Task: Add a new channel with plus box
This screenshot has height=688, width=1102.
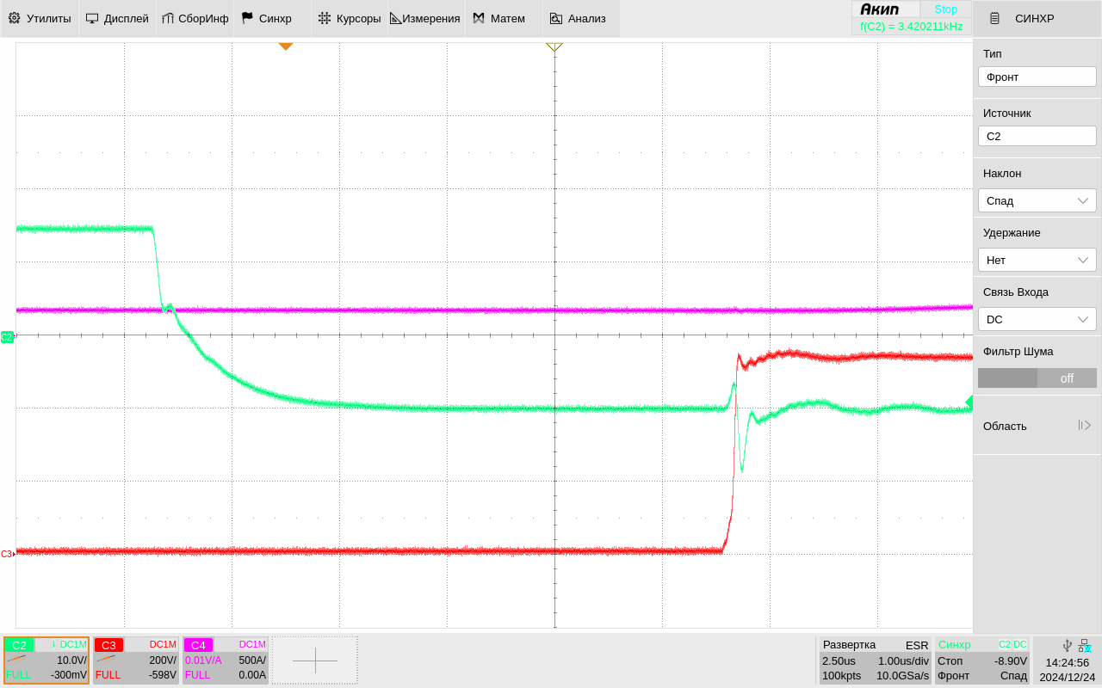Action: (315, 660)
